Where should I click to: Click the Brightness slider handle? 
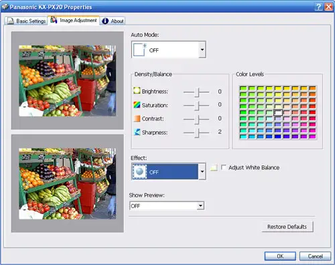coord(197,92)
